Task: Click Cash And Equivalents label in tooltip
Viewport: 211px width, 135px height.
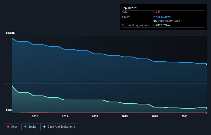Action: coord(135,25)
